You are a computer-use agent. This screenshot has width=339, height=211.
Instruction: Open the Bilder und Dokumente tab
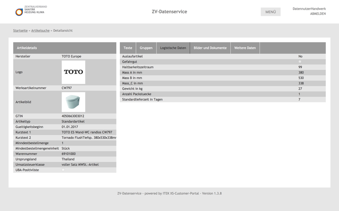coord(210,48)
